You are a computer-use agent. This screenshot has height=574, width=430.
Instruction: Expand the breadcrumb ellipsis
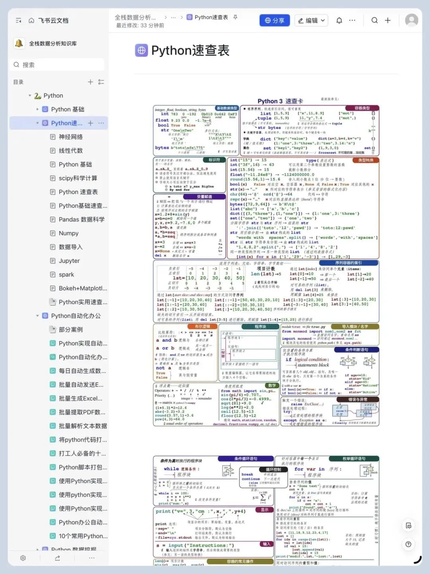(x=173, y=18)
